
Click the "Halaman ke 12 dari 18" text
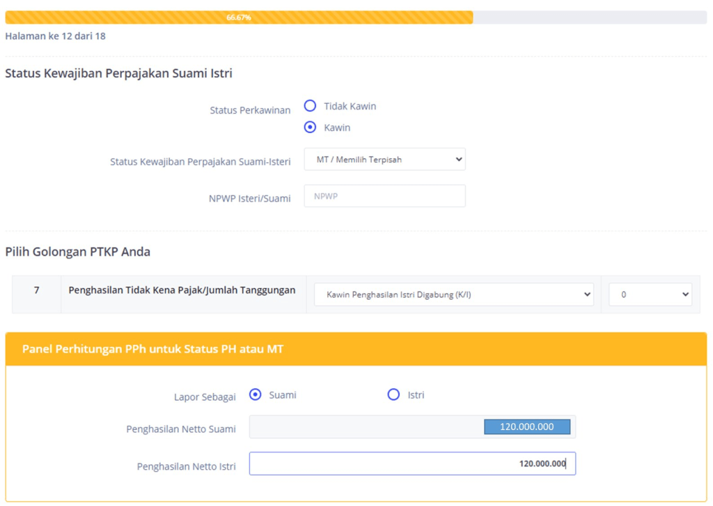click(x=56, y=36)
